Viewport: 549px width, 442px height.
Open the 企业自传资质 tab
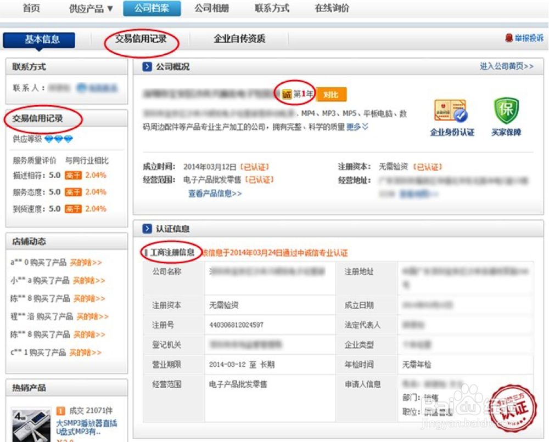coord(238,39)
